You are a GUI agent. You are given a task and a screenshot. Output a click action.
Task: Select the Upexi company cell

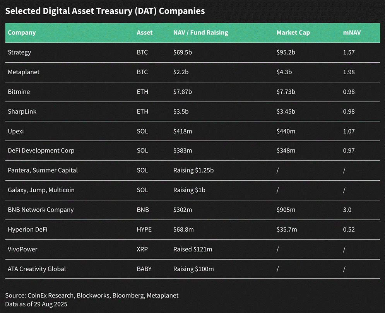tap(16, 131)
